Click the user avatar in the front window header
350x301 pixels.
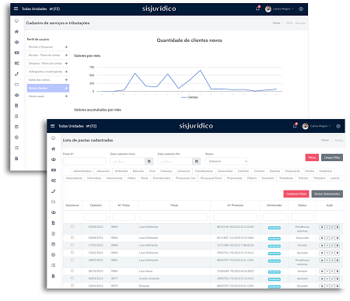point(305,126)
